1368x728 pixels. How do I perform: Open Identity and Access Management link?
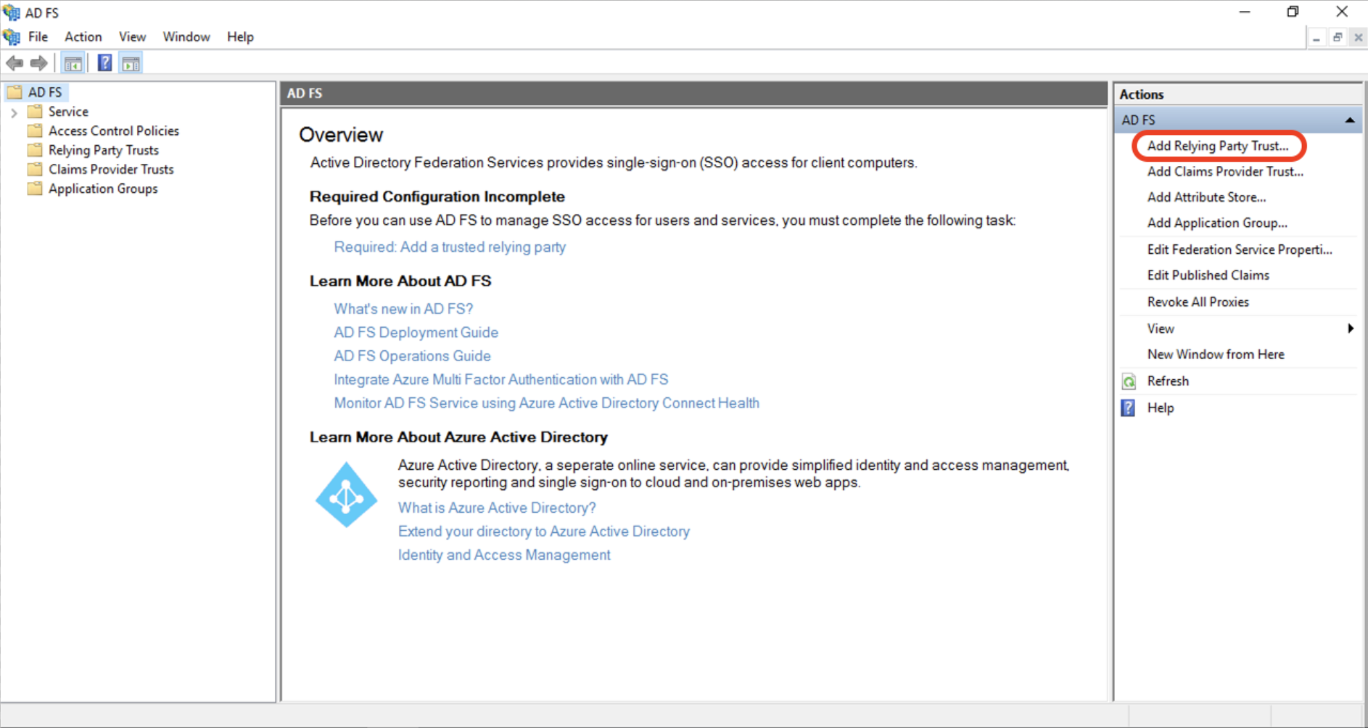[x=504, y=555]
